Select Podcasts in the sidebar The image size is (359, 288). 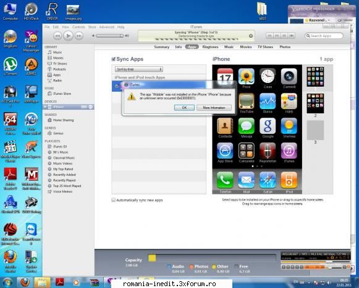[x=59, y=69]
